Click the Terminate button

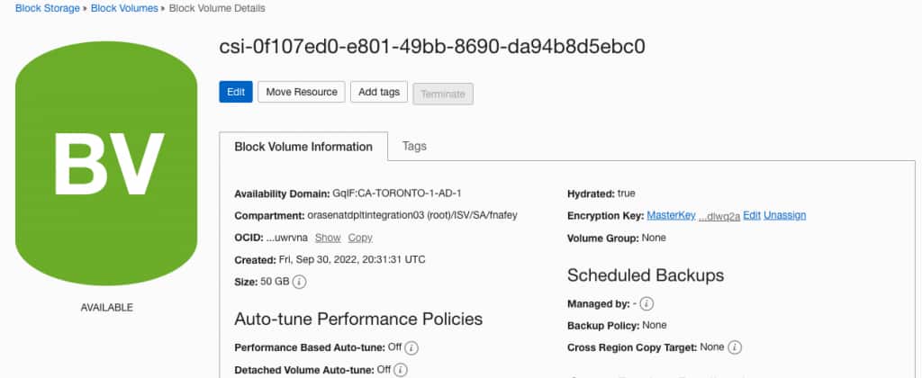(x=443, y=94)
